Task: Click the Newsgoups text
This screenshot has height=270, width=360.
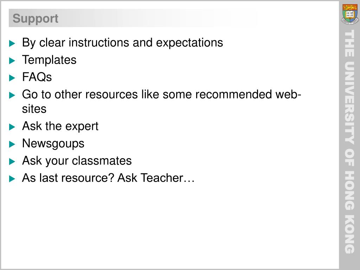Action: 53,144
